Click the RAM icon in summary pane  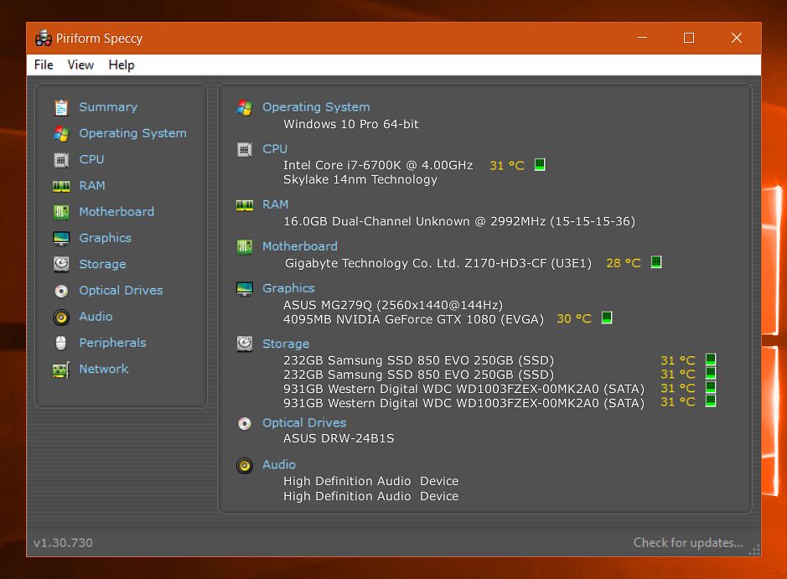(245, 205)
